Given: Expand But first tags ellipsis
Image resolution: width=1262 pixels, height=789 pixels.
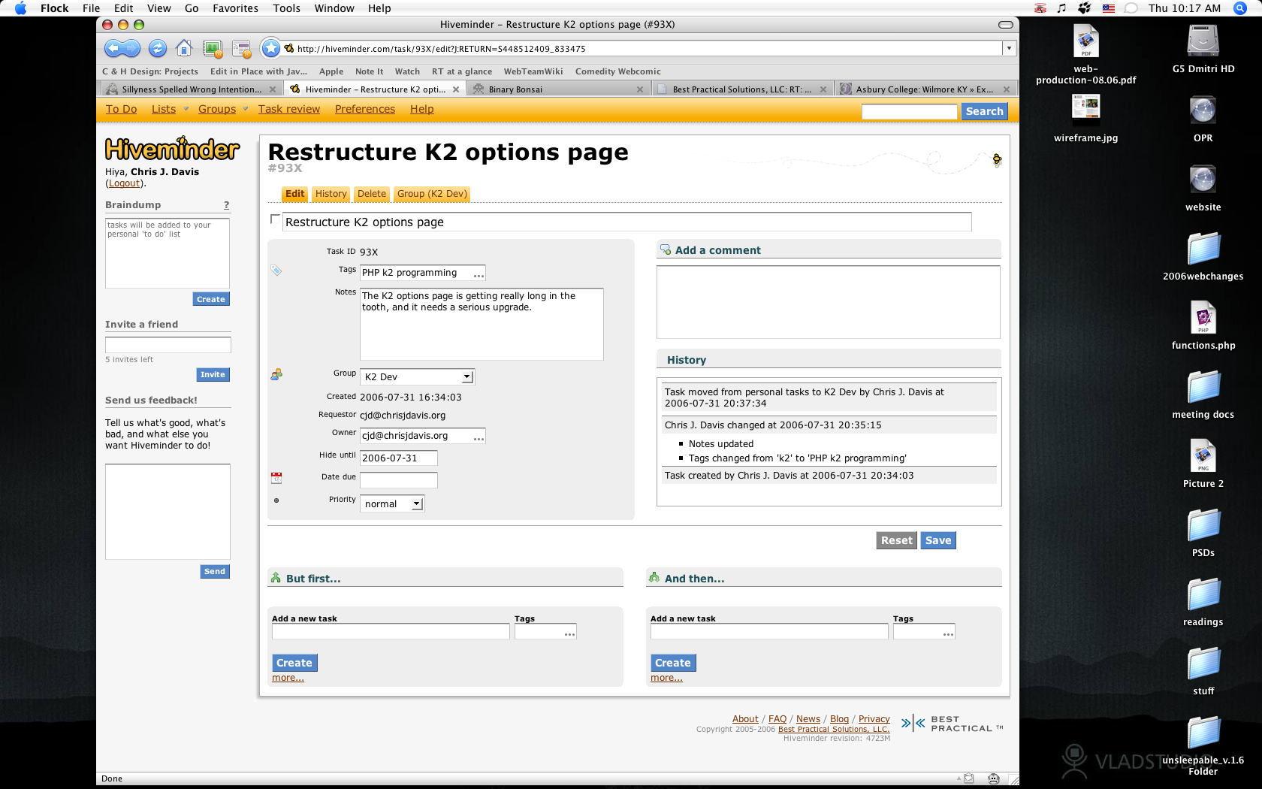Looking at the screenshot, I should click(x=569, y=634).
